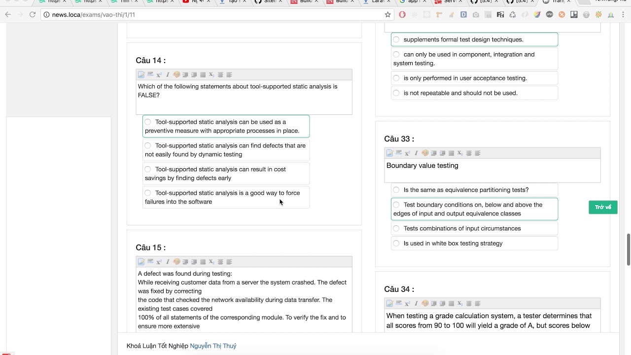
Task: Click the 'Câu 15 :' heading text
Action: pyautogui.click(x=151, y=248)
